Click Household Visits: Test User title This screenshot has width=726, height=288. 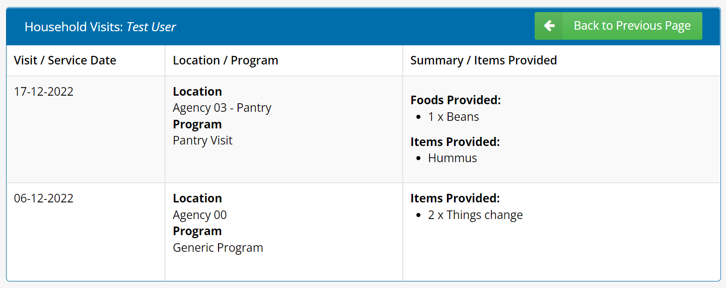pyautogui.click(x=100, y=27)
